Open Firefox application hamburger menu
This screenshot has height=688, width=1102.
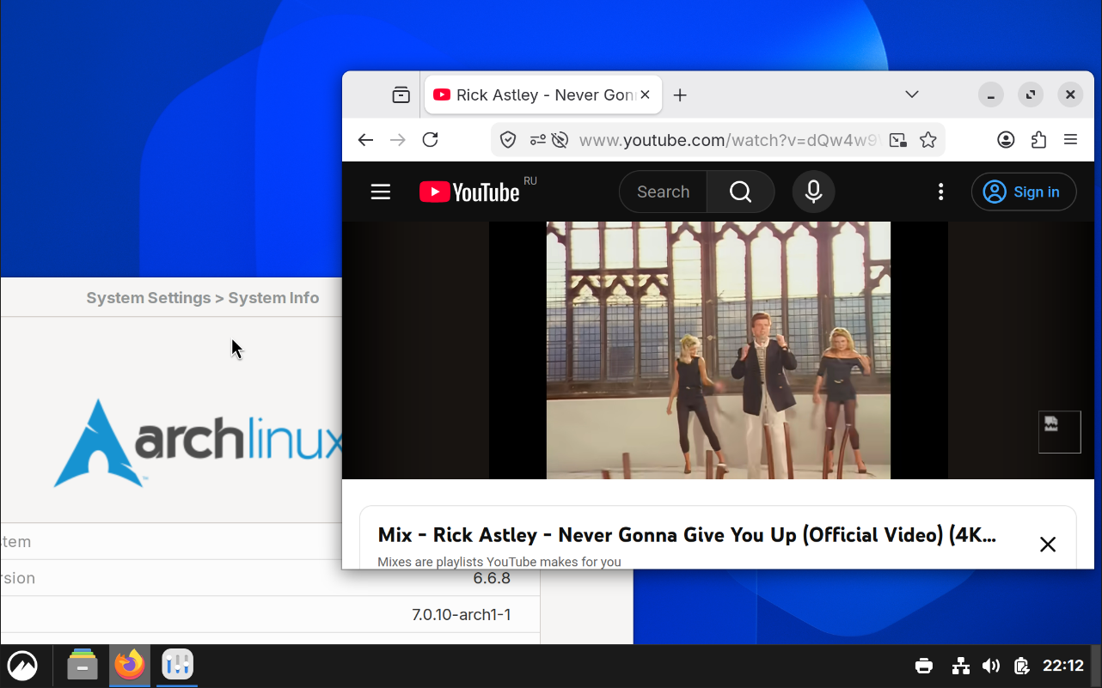point(1070,140)
